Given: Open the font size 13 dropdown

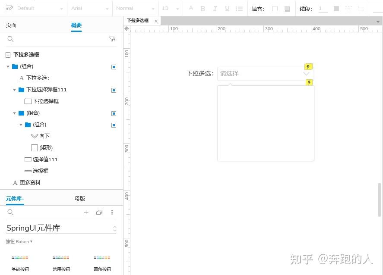Looking at the screenshot, I should [171, 9].
